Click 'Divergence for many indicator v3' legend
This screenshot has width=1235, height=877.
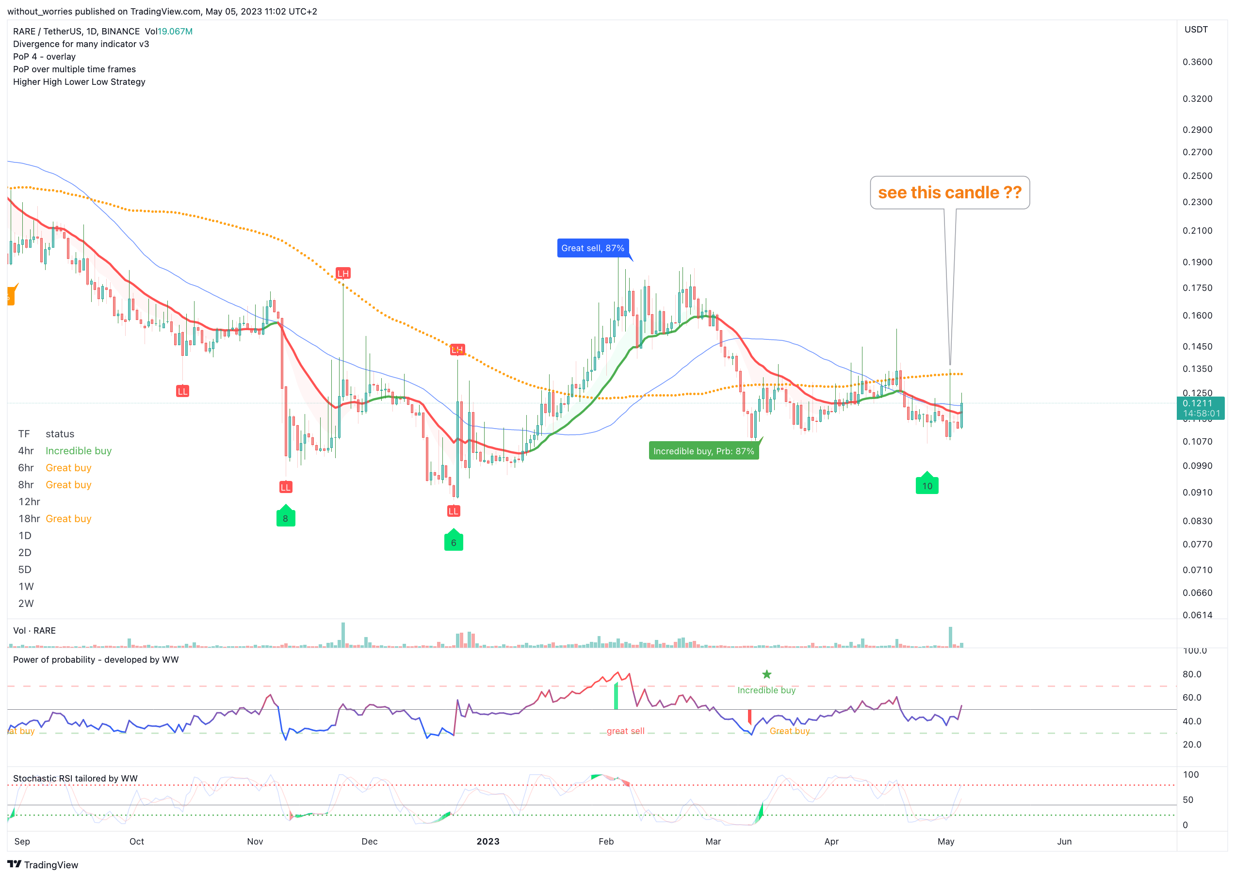(81, 44)
